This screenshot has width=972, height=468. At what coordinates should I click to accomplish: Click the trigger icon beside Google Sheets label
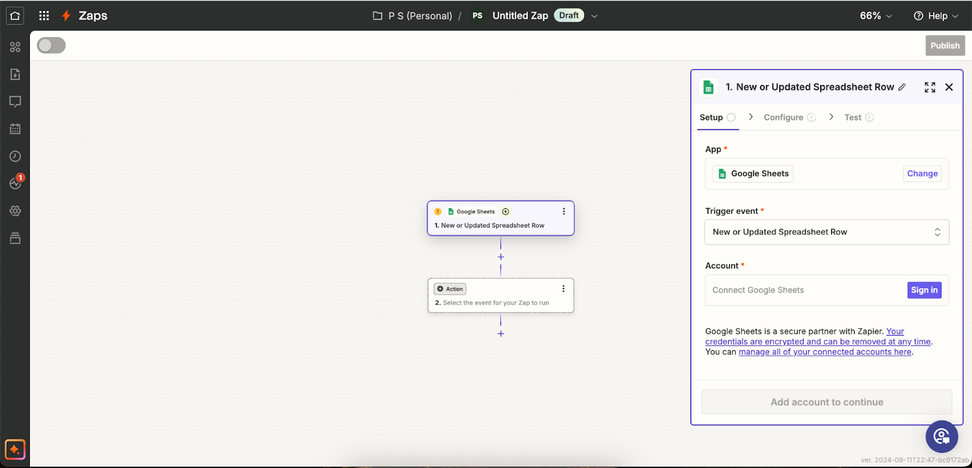505,212
